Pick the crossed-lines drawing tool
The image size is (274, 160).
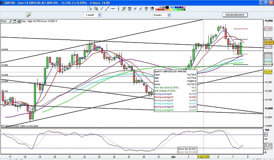(x=141, y=9)
